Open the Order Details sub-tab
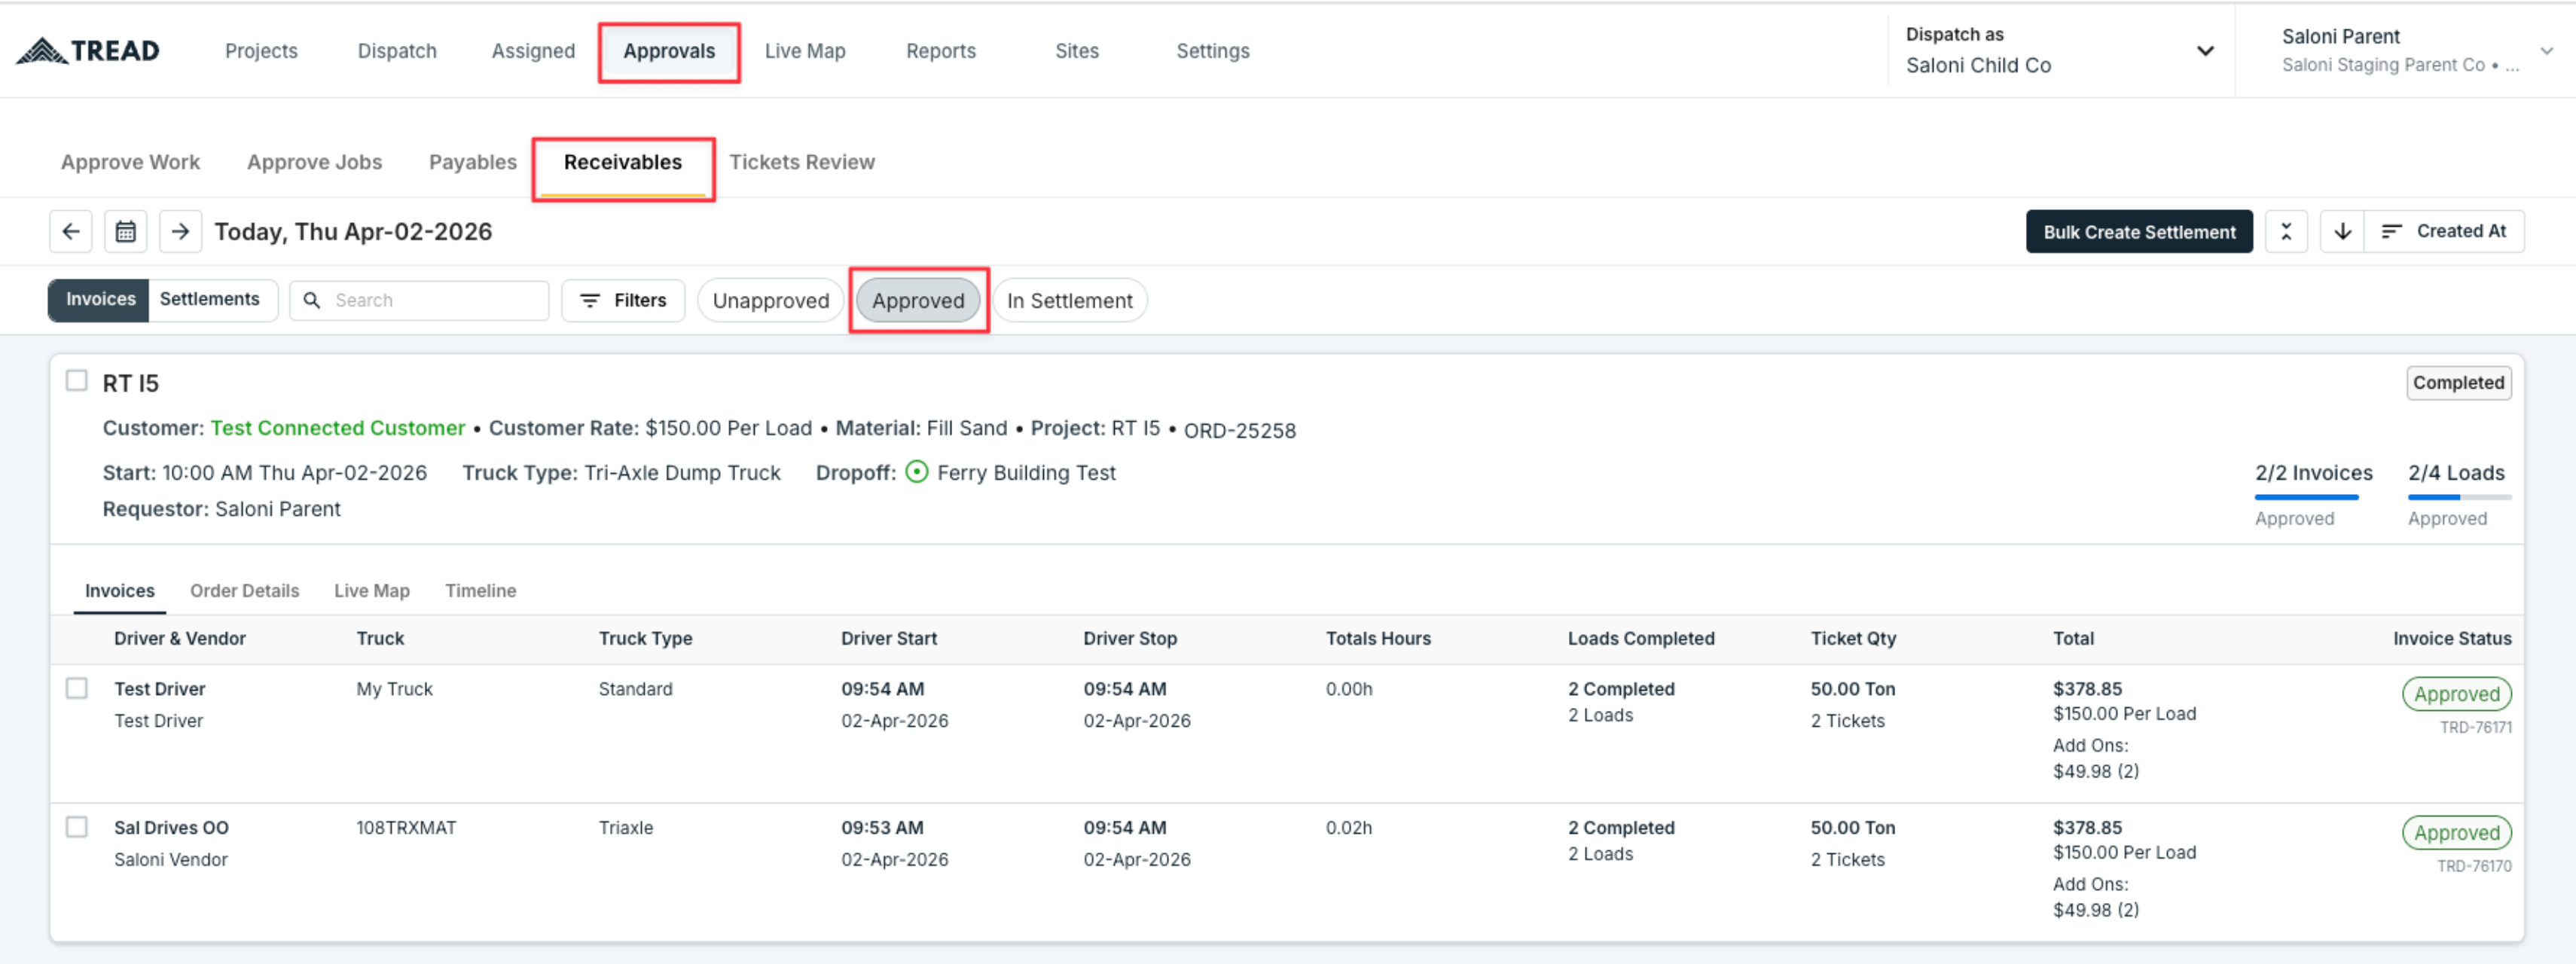Image resolution: width=2576 pixels, height=964 pixels. tap(245, 590)
